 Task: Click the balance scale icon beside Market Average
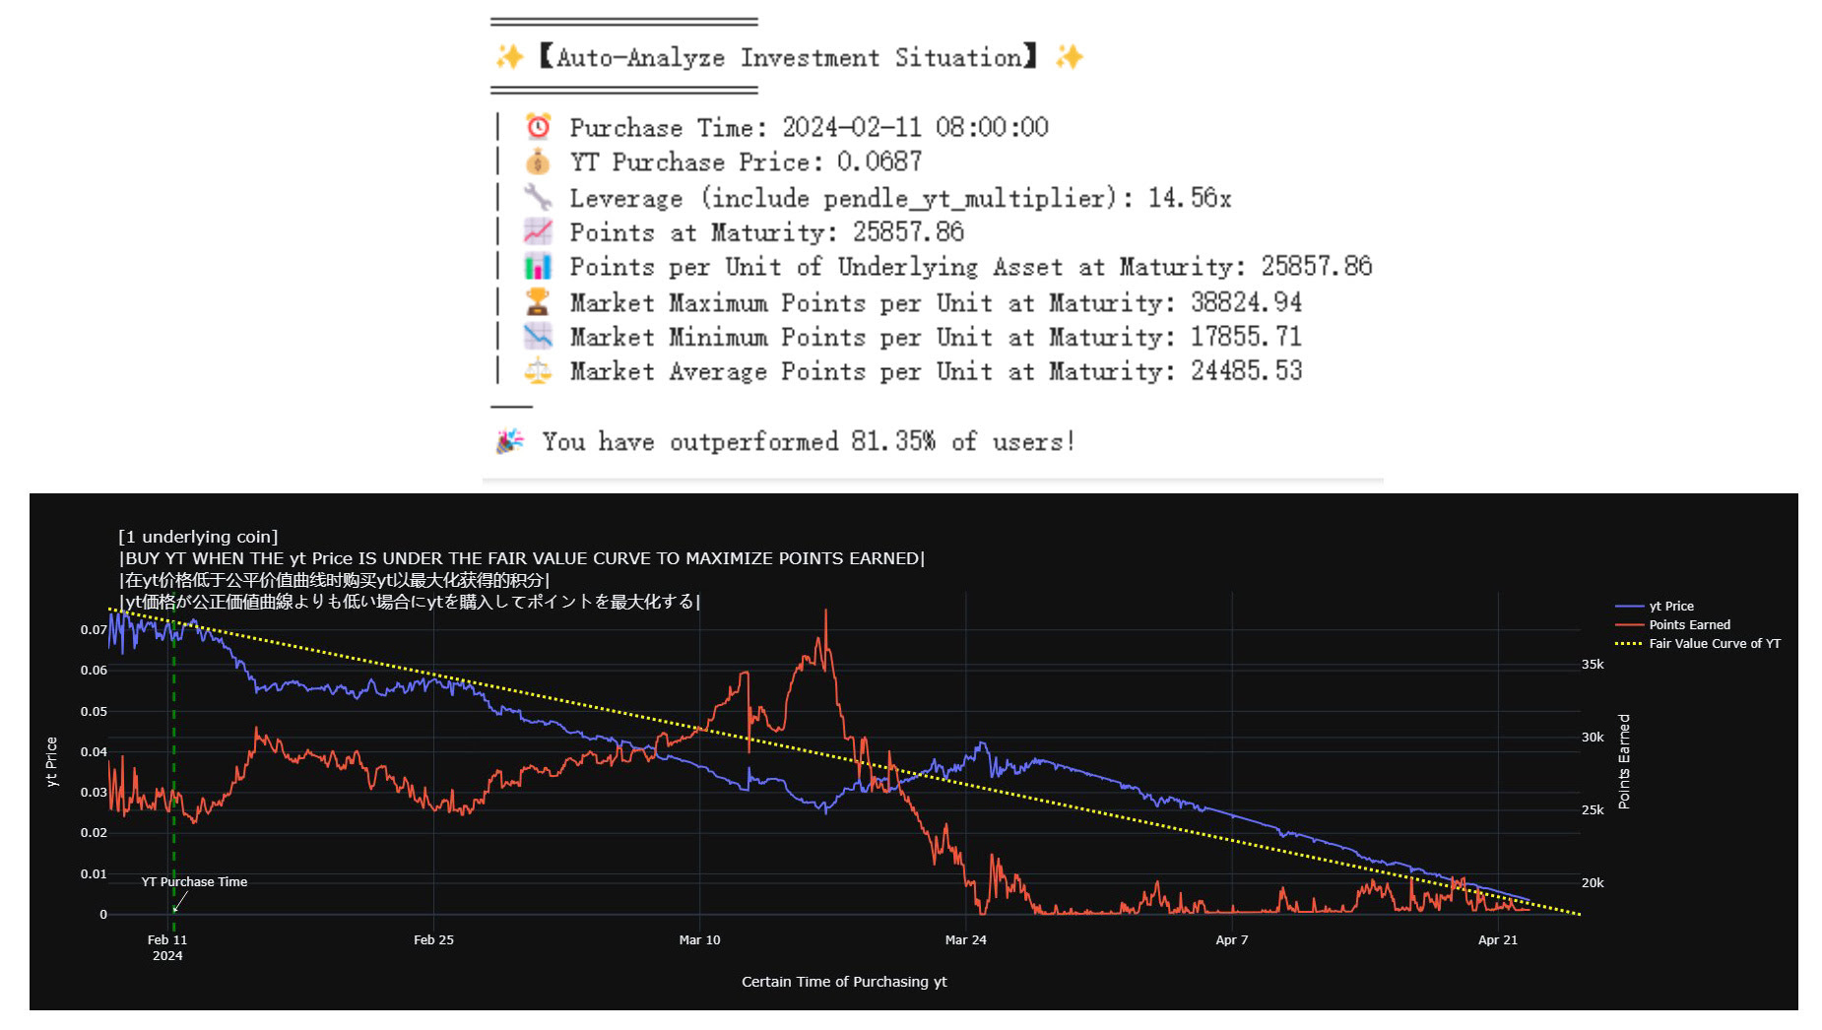click(x=538, y=371)
